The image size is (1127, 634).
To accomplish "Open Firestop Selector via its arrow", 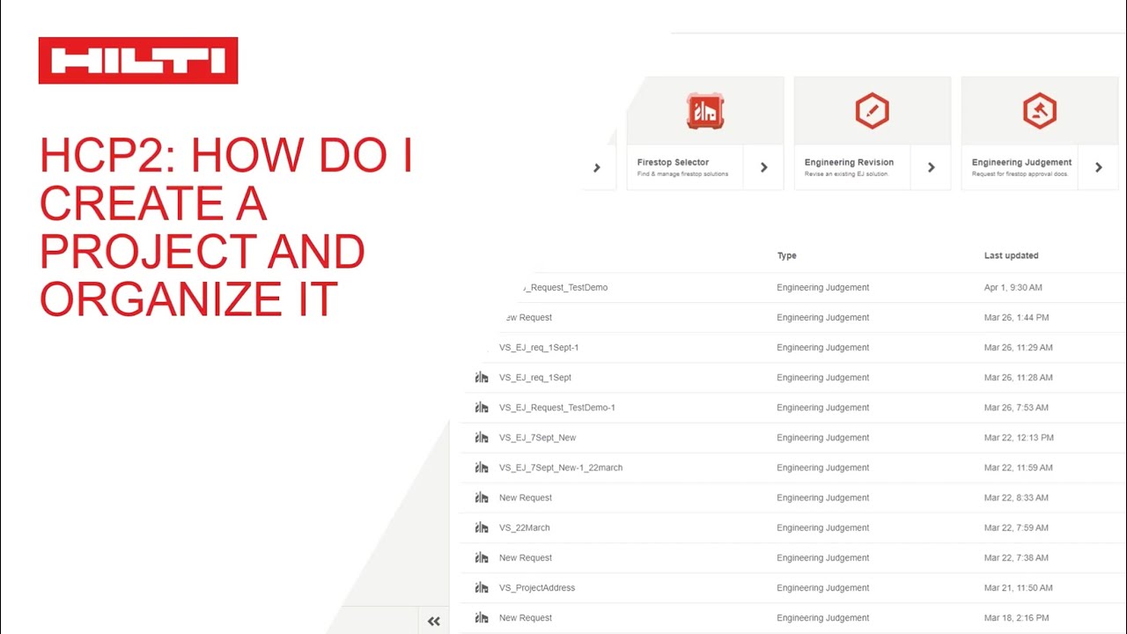I will click(x=763, y=167).
